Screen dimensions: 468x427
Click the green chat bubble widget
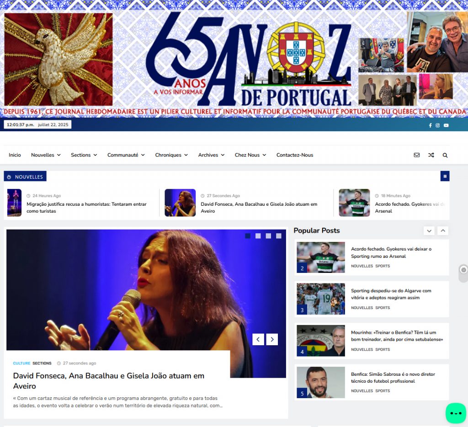tap(456, 413)
